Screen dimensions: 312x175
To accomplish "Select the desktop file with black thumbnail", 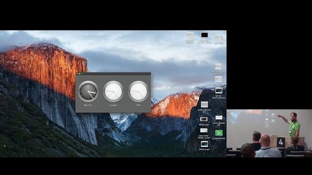I will 204,35.
